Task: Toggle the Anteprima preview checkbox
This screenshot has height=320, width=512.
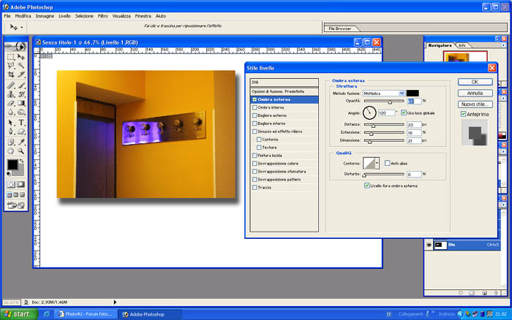Action: coord(463,114)
